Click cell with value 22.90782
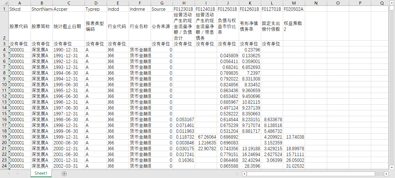The width and height of the screenshot is (395, 178). click(206, 148)
